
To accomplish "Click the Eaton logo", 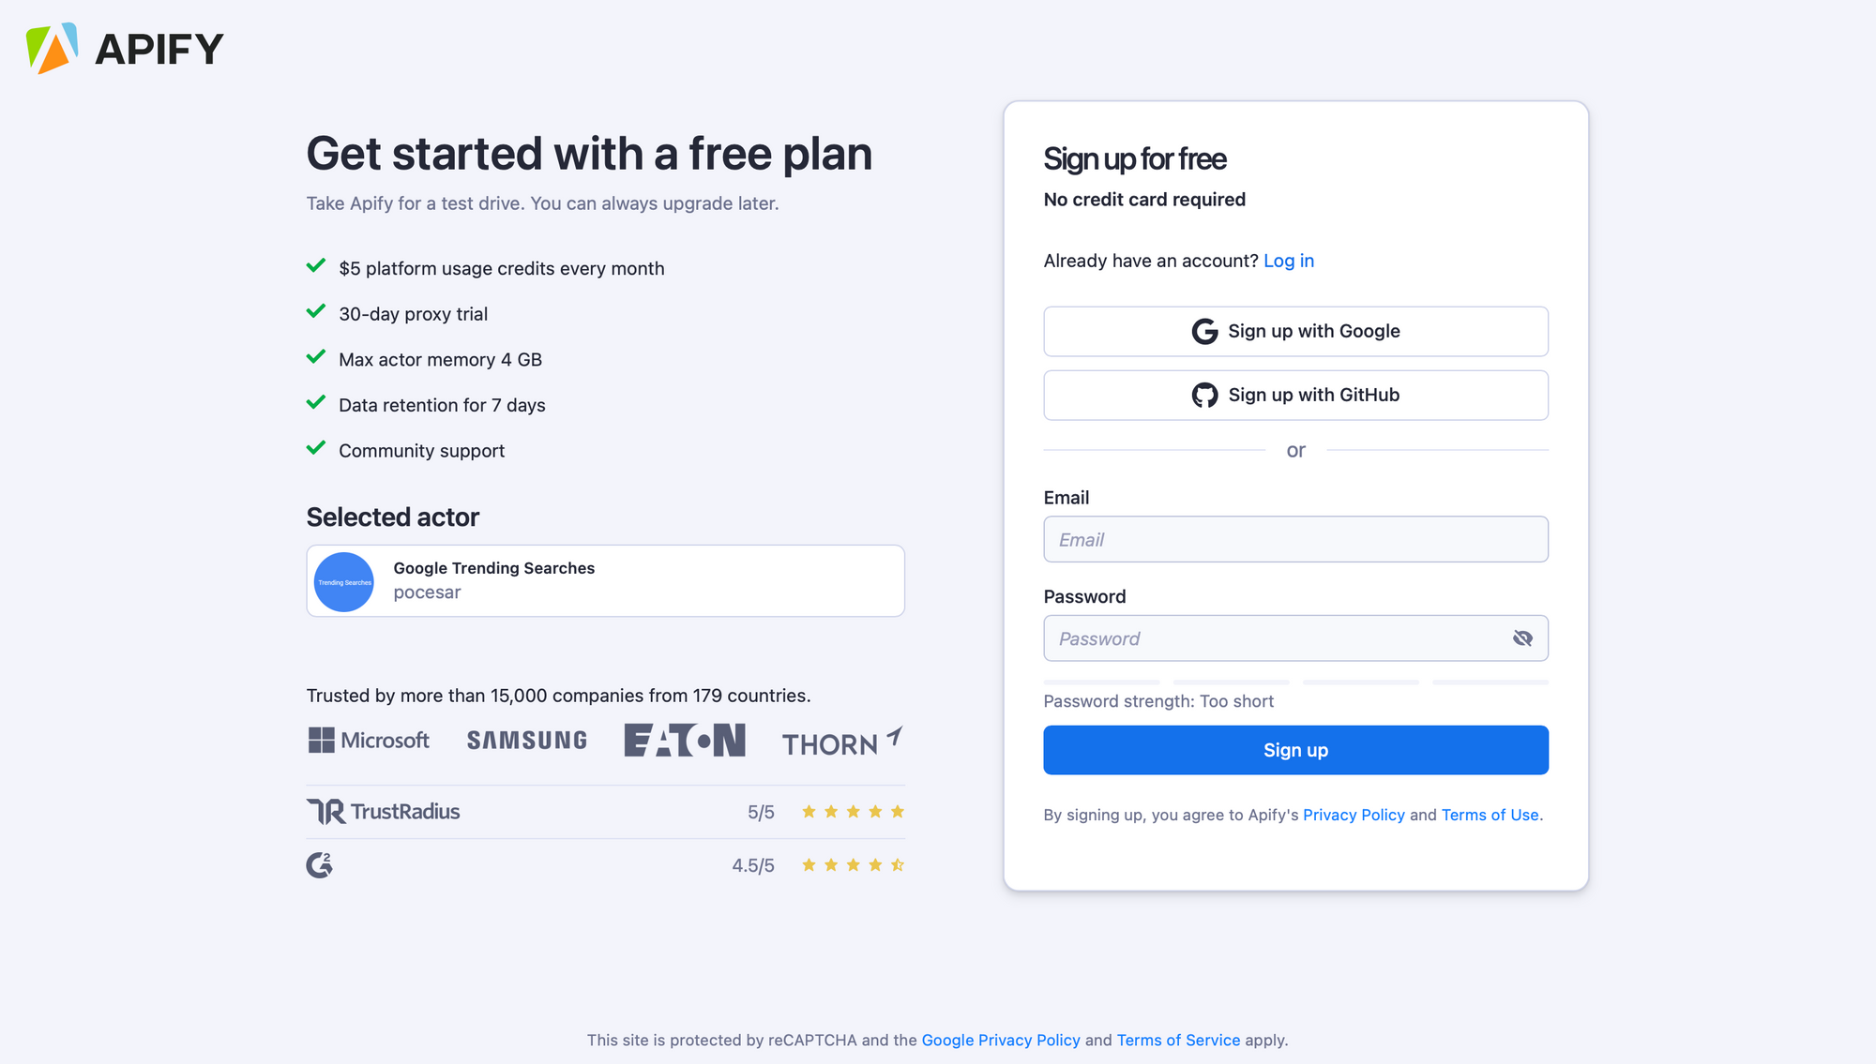I will pyautogui.click(x=684, y=740).
